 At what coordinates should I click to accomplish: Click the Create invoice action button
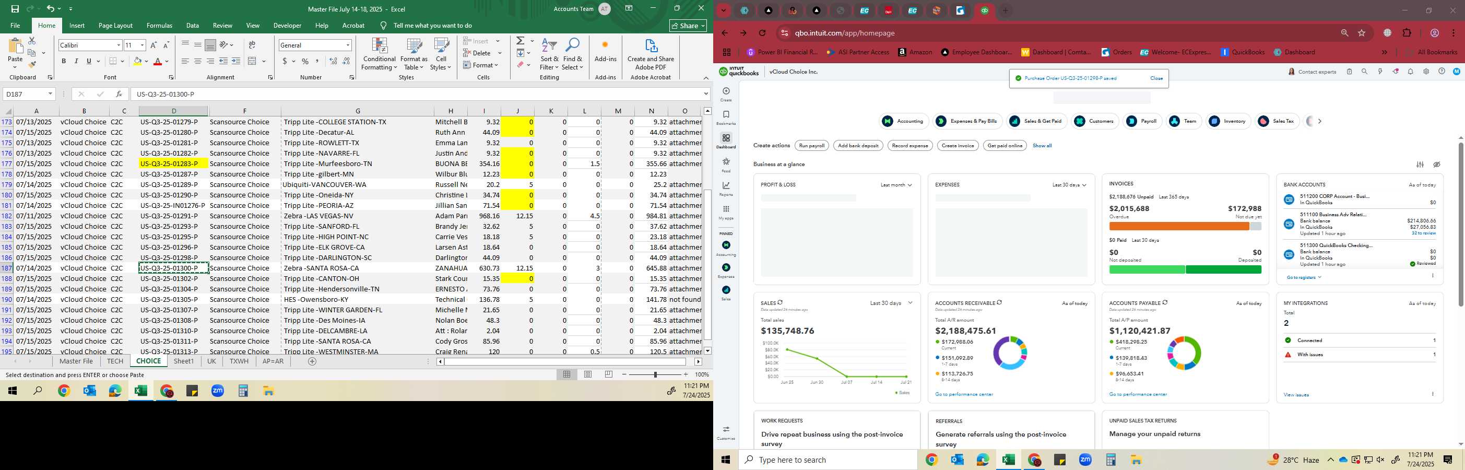[x=958, y=146]
